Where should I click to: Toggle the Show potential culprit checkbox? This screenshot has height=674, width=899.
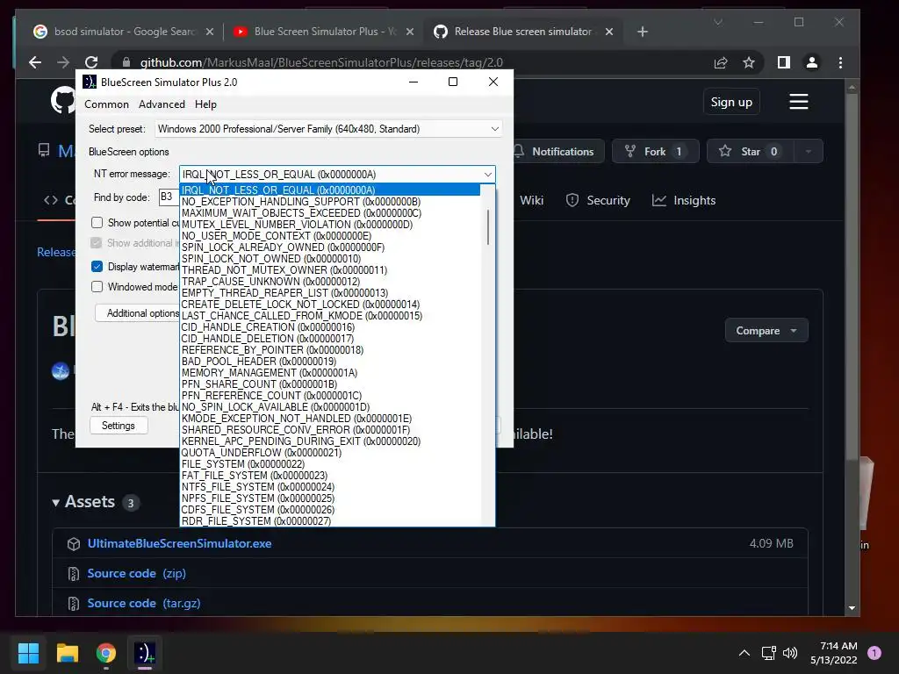coord(97,222)
